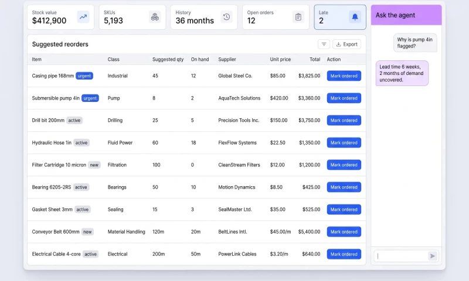The width and height of the screenshot is (469, 281).
Task: Click the History clock icon
Action: pyautogui.click(x=227, y=17)
